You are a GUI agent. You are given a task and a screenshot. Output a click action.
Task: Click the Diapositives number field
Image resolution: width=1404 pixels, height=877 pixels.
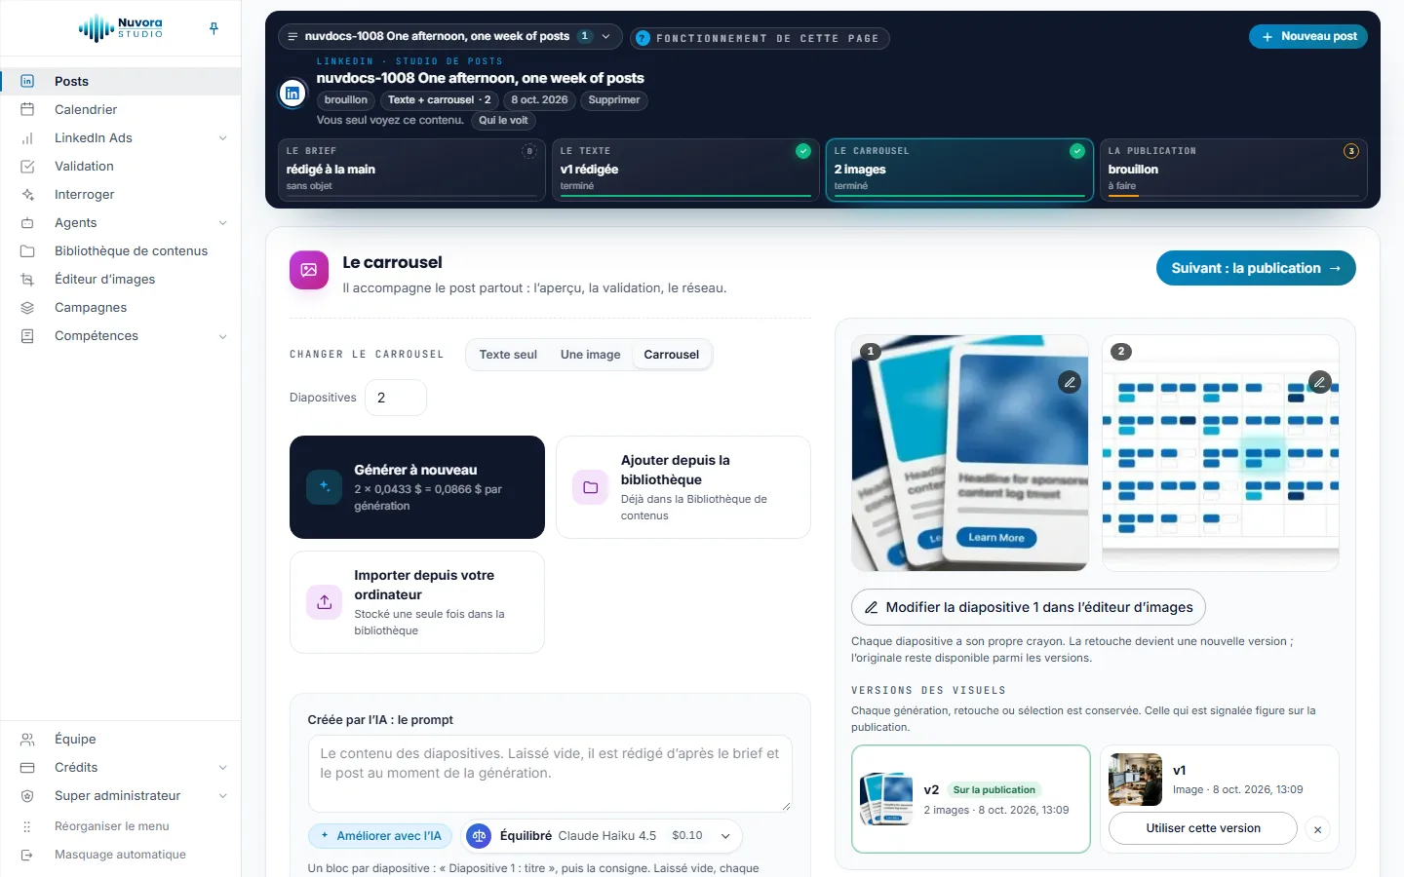(x=396, y=398)
